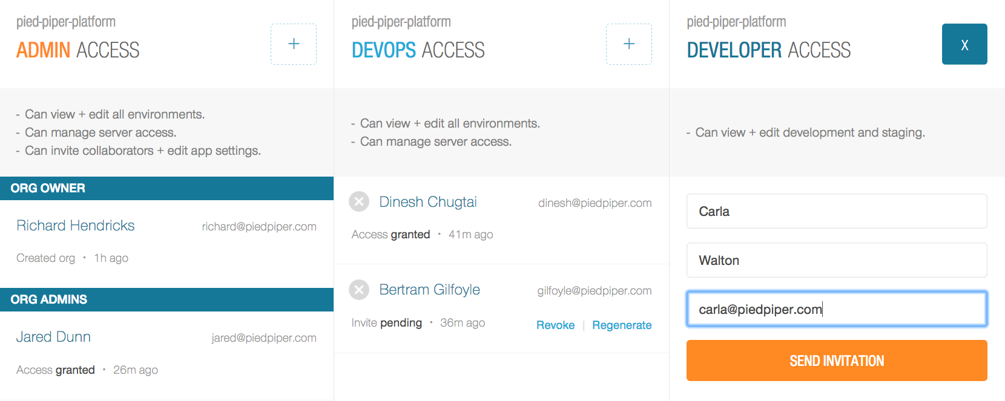
Task: Open Bertram Gilfoyle's name link
Action: [429, 290]
